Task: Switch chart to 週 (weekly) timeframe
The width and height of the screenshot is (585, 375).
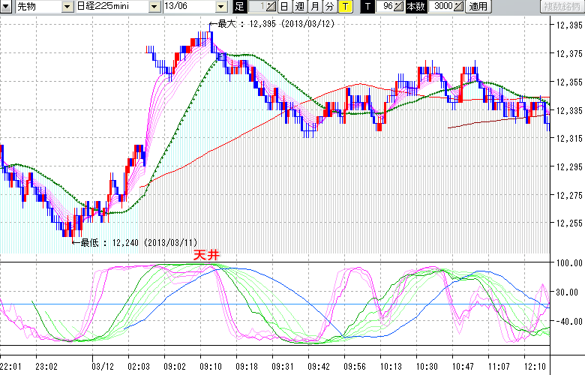Action: [x=299, y=7]
